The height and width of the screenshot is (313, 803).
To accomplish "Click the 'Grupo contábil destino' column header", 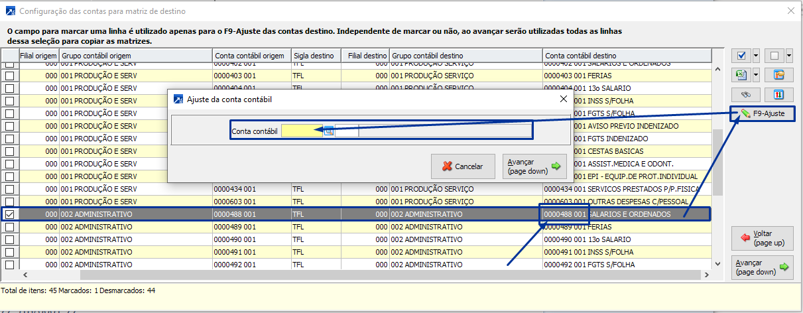I will click(x=465, y=55).
